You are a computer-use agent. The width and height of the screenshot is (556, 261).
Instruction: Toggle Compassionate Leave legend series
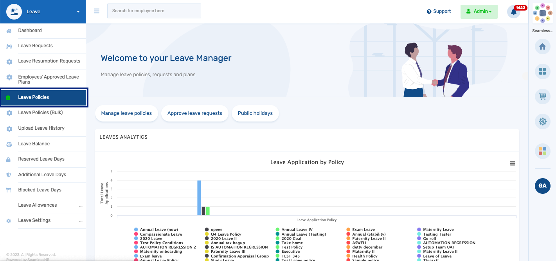coord(158,234)
